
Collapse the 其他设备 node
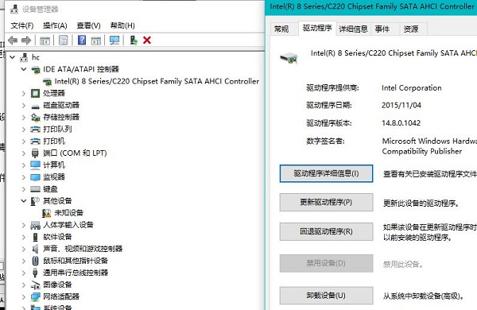point(24,201)
